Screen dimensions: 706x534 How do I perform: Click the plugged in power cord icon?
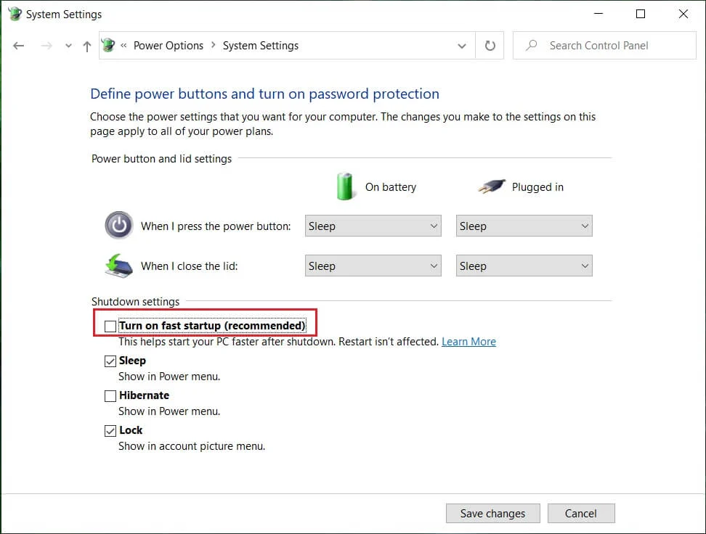coord(491,187)
